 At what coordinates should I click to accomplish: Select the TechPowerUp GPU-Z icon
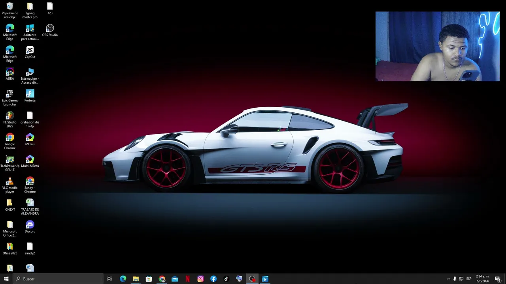point(10,163)
